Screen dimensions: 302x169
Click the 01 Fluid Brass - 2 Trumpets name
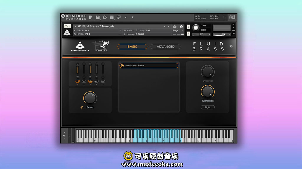point(96,26)
